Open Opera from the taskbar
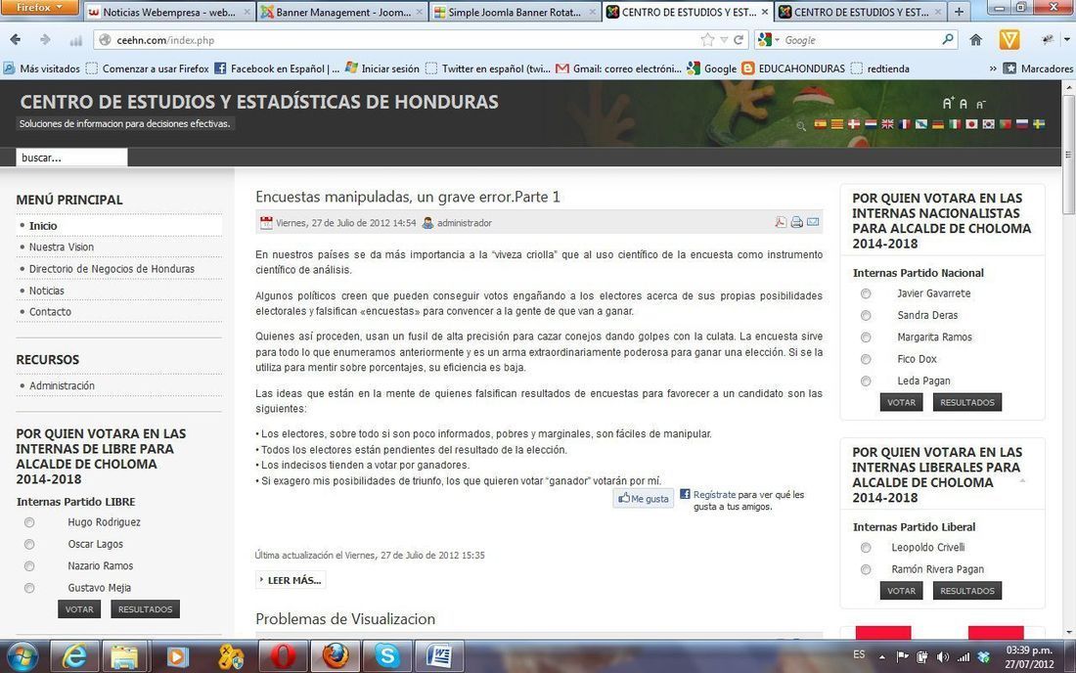 pyautogui.click(x=283, y=656)
